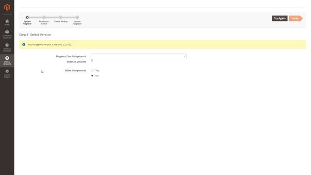Click the final System Upgrade step marker

(77, 17)
